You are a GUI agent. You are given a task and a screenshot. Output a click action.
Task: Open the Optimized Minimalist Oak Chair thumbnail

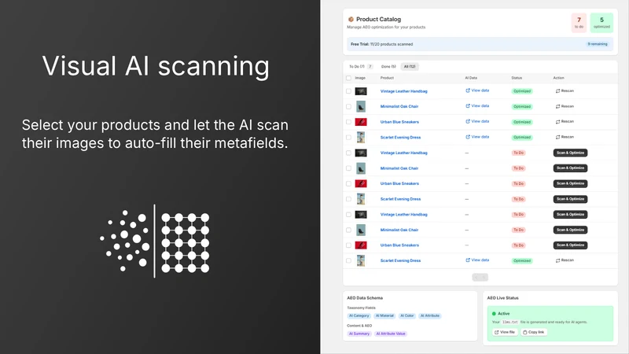click(x=361, y=106)
